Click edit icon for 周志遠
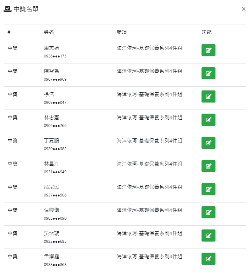The width and height of the screenshot is (250, 272). (208, 50)
